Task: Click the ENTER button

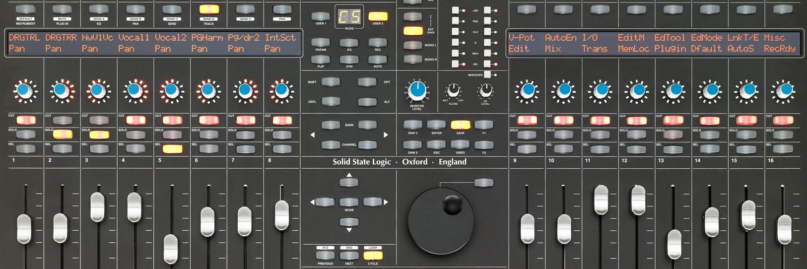Action: coord(436,125)
